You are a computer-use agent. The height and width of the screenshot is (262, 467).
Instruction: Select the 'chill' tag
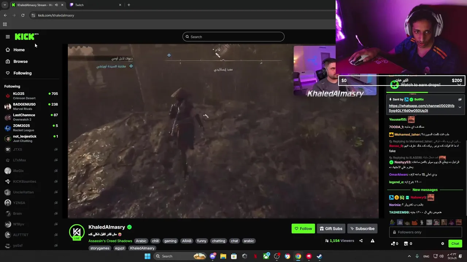point(155,241)
